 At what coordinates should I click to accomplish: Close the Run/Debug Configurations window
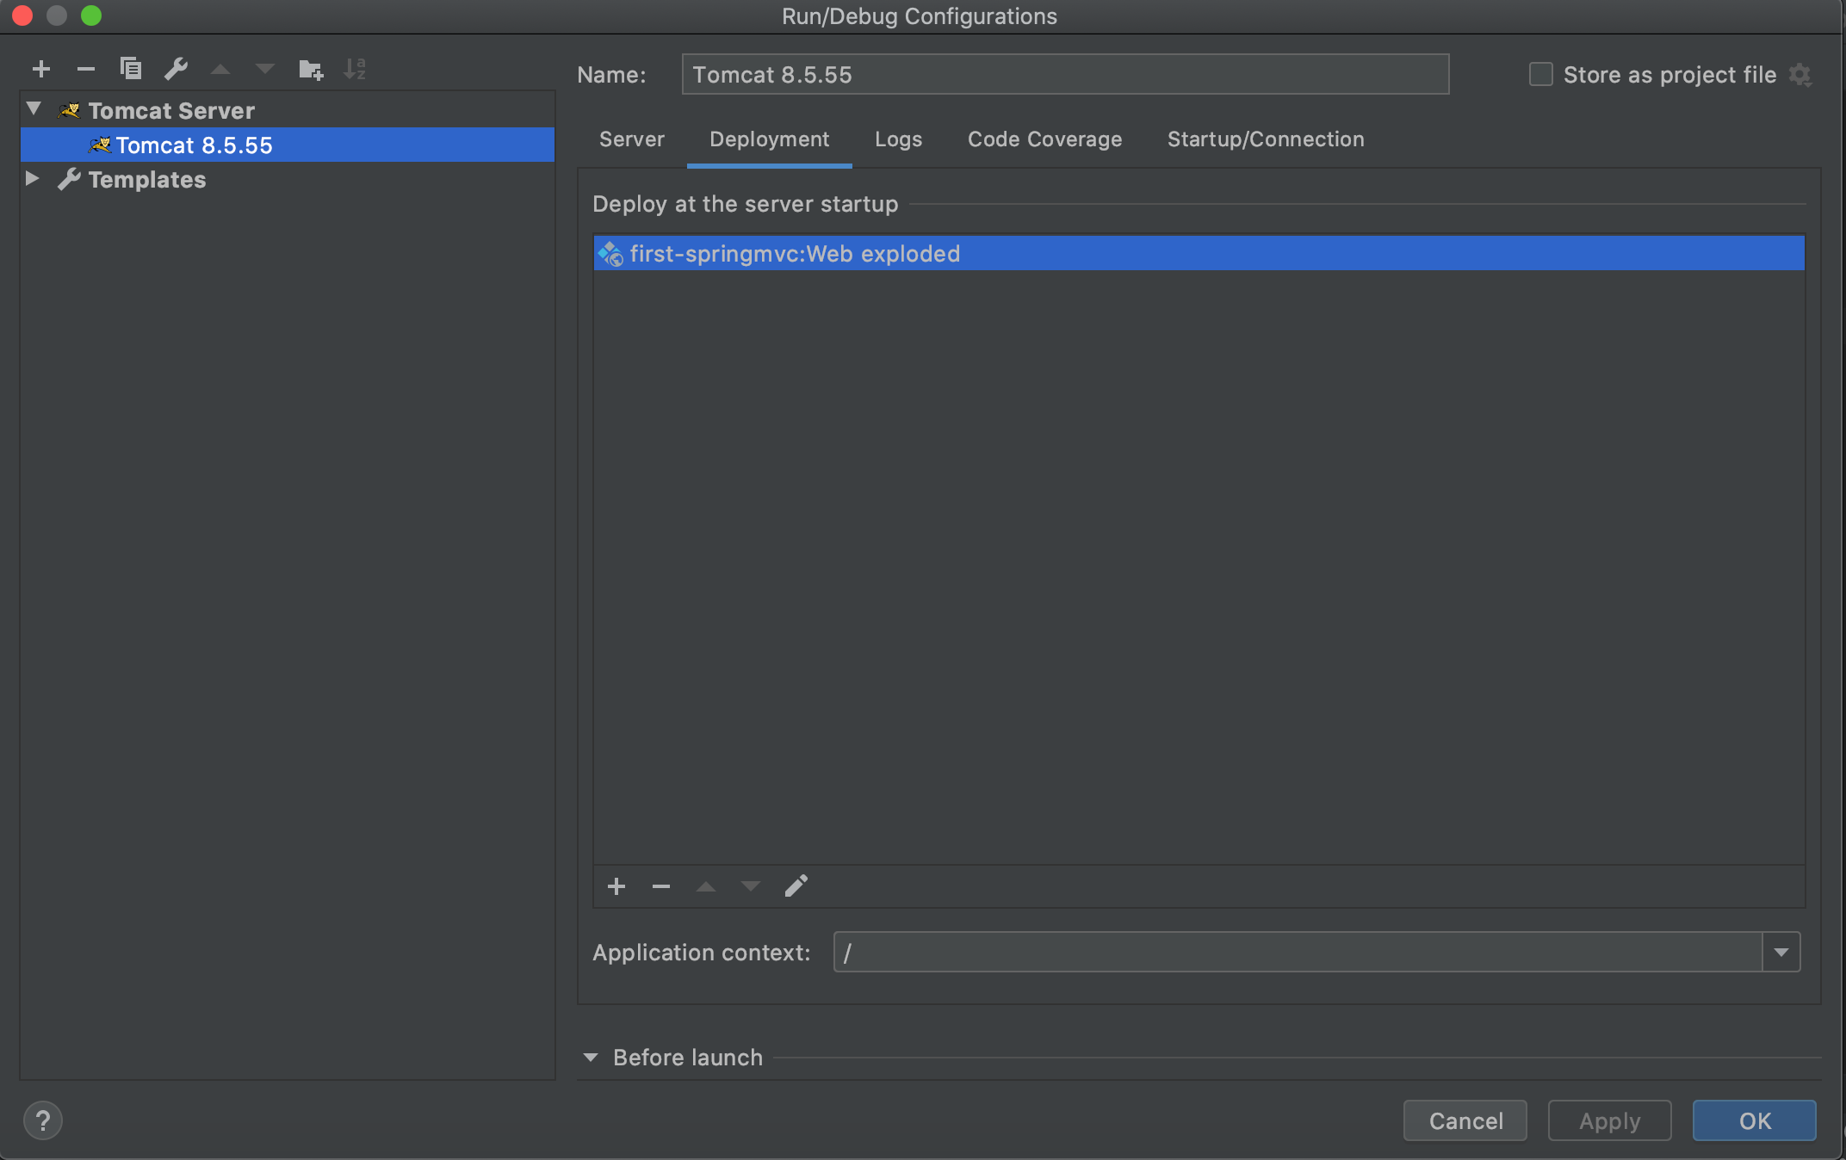(x=22, y=15)
